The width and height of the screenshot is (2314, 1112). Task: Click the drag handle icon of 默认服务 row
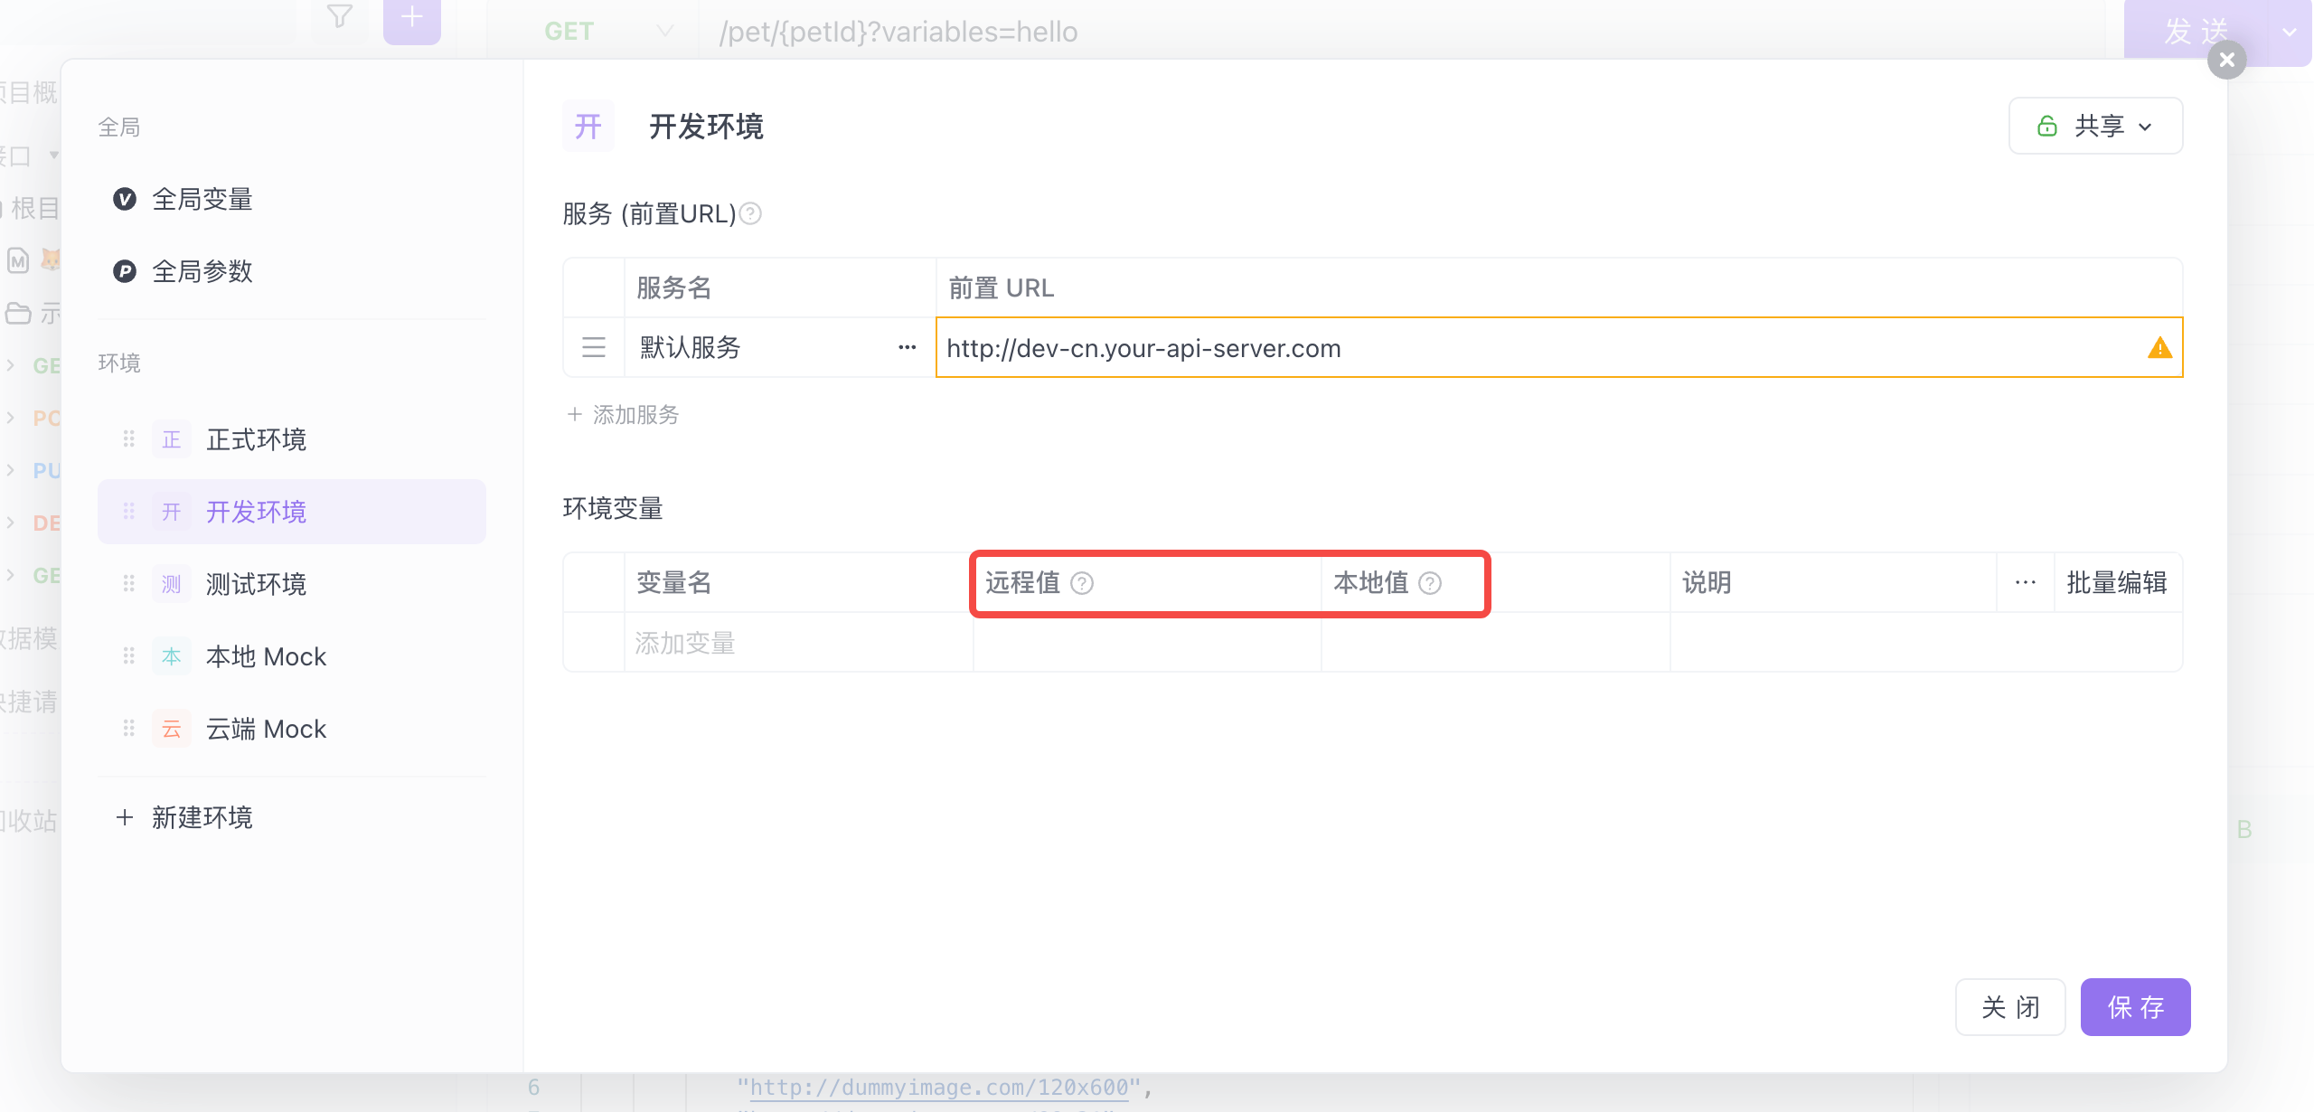tap(594, 347)
